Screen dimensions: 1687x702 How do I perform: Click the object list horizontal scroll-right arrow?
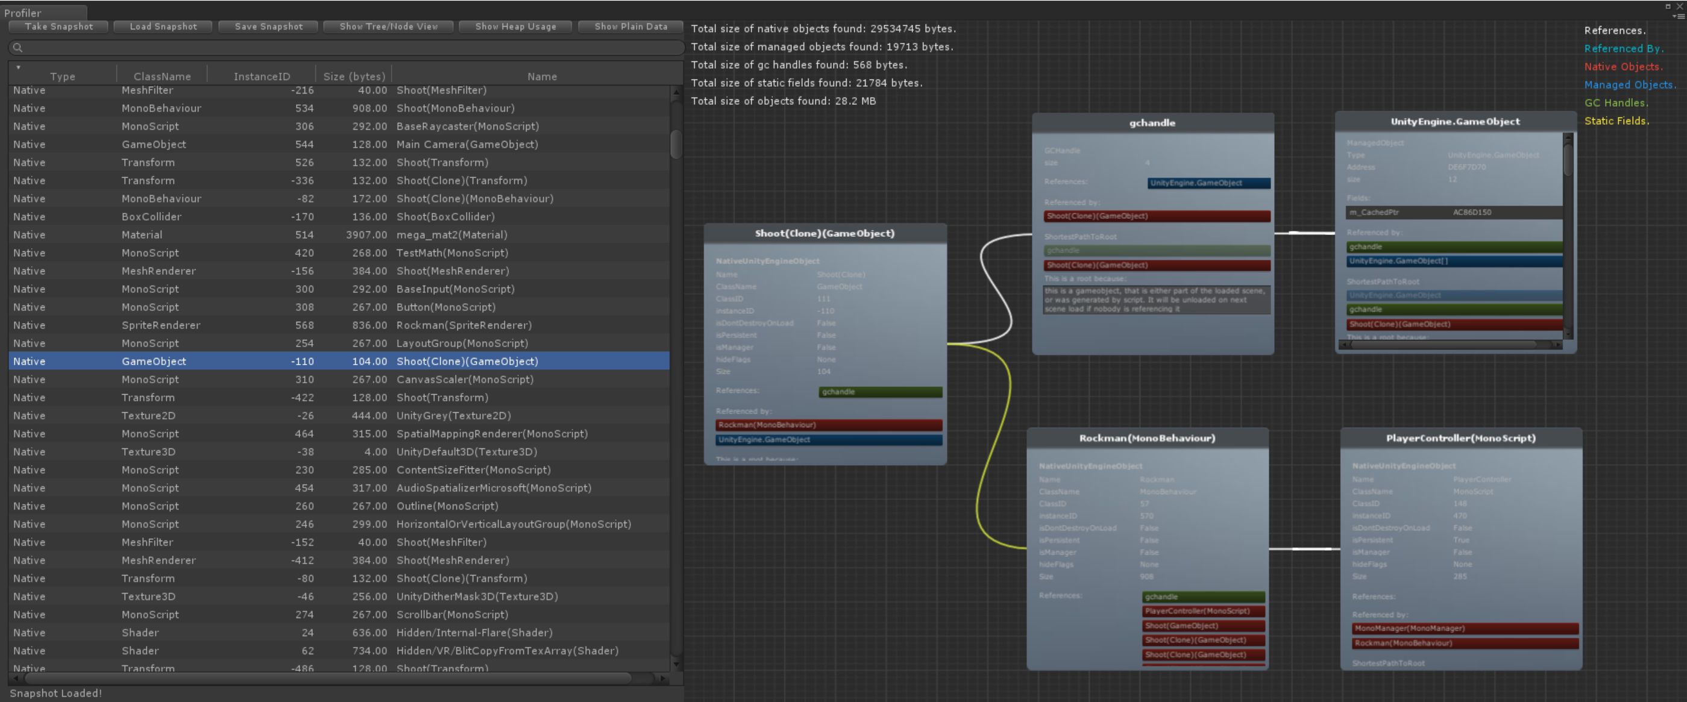pos(663,678)
